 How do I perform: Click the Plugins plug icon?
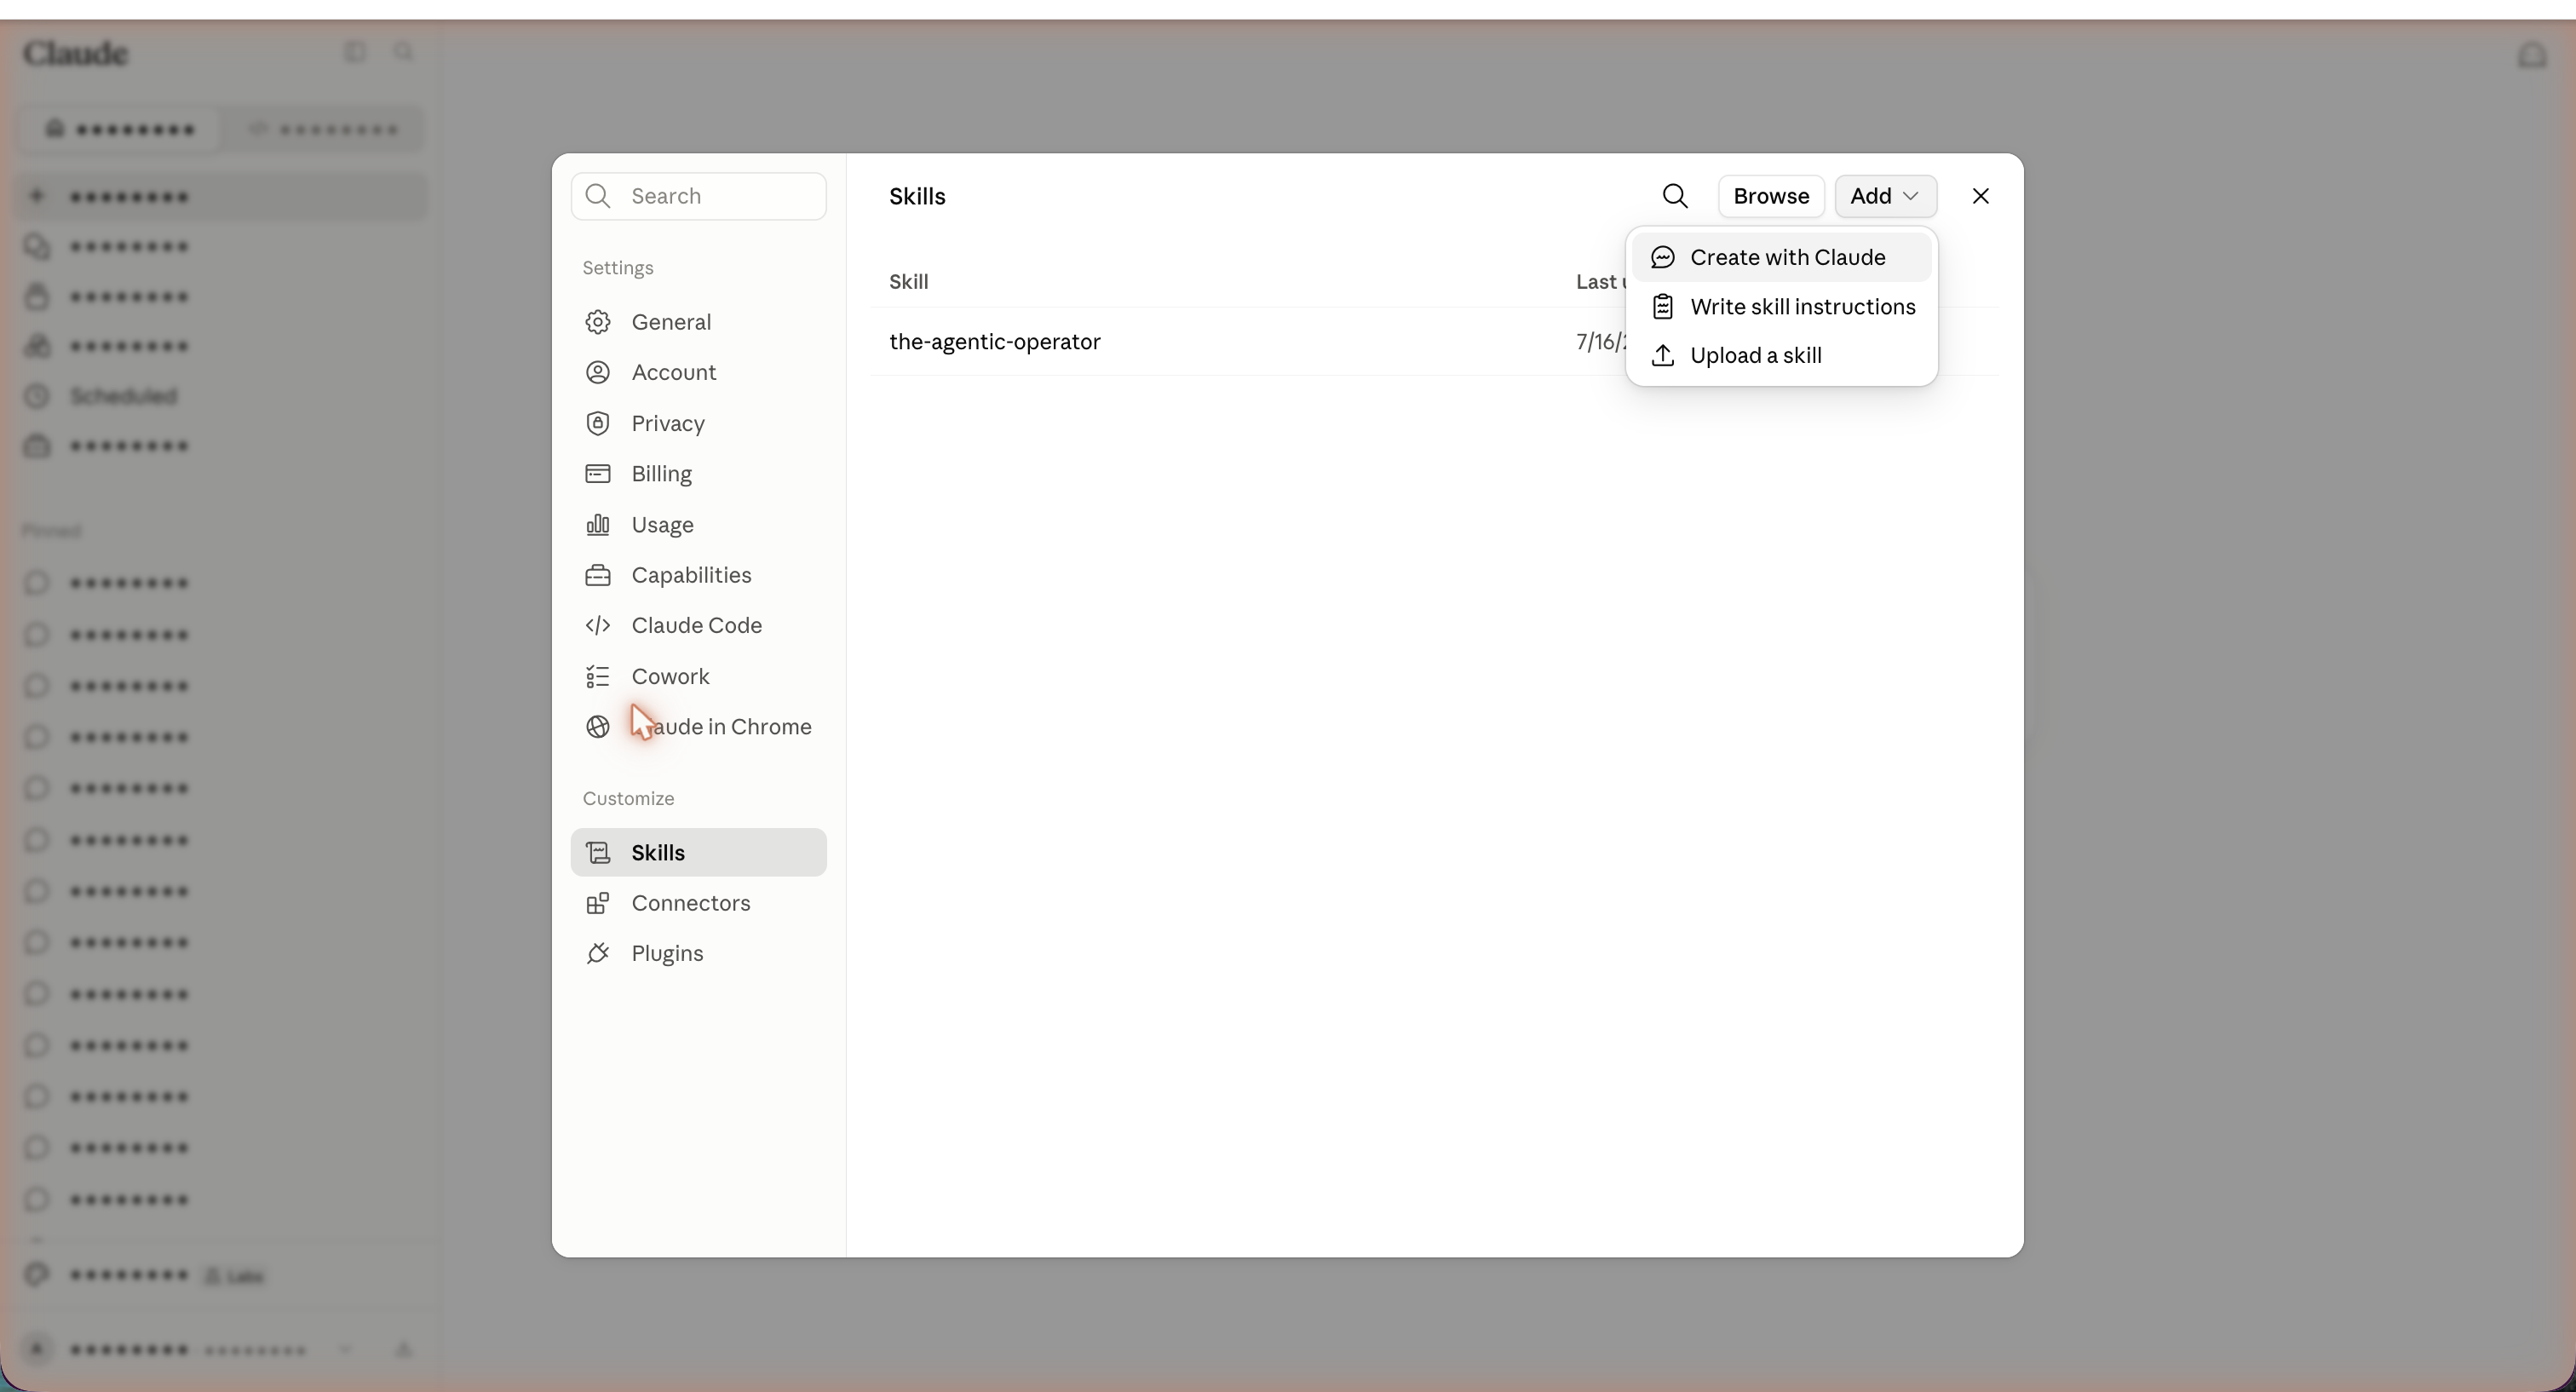[x=598, y=953]
